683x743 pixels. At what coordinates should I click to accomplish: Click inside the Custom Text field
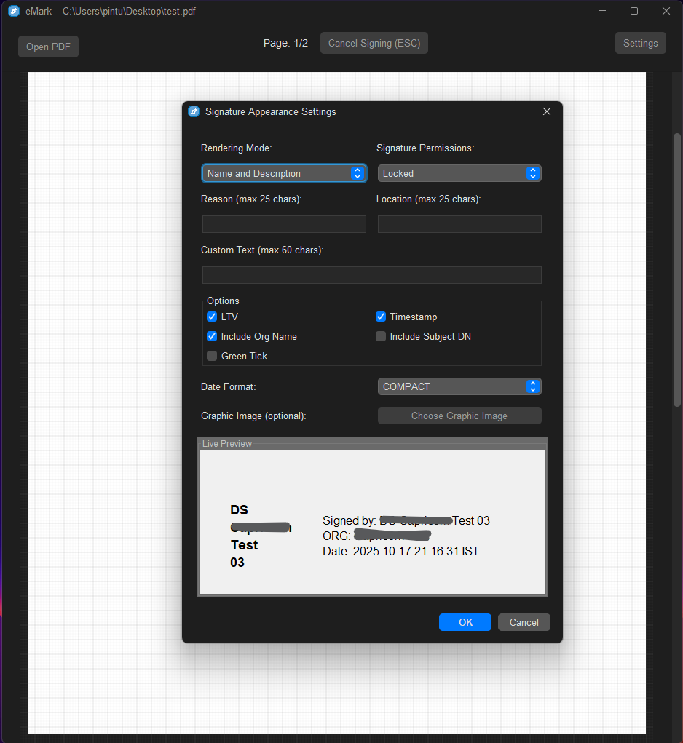[371, 275]
